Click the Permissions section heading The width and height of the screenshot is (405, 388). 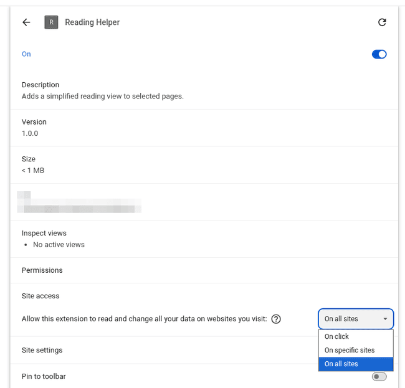point(42,270)
